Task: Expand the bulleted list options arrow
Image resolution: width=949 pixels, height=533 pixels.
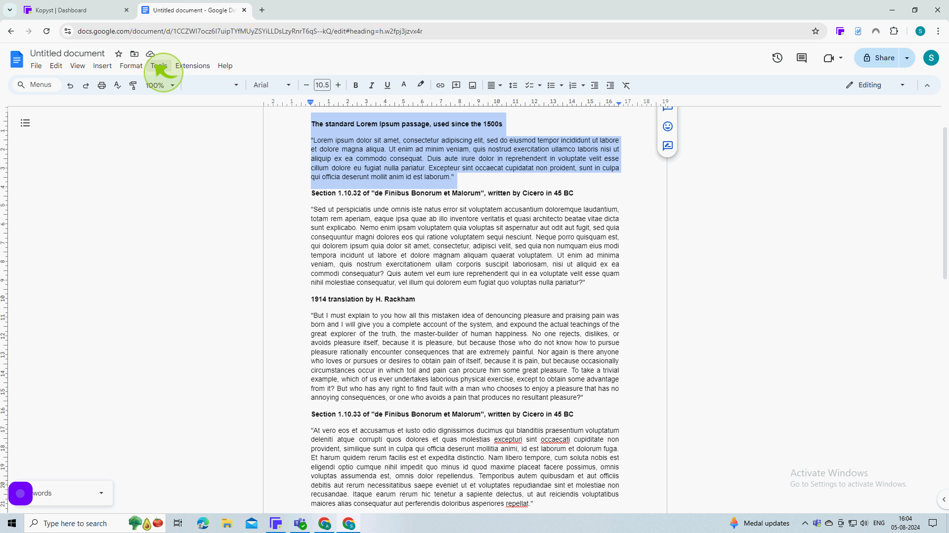Action: (561, 85)
